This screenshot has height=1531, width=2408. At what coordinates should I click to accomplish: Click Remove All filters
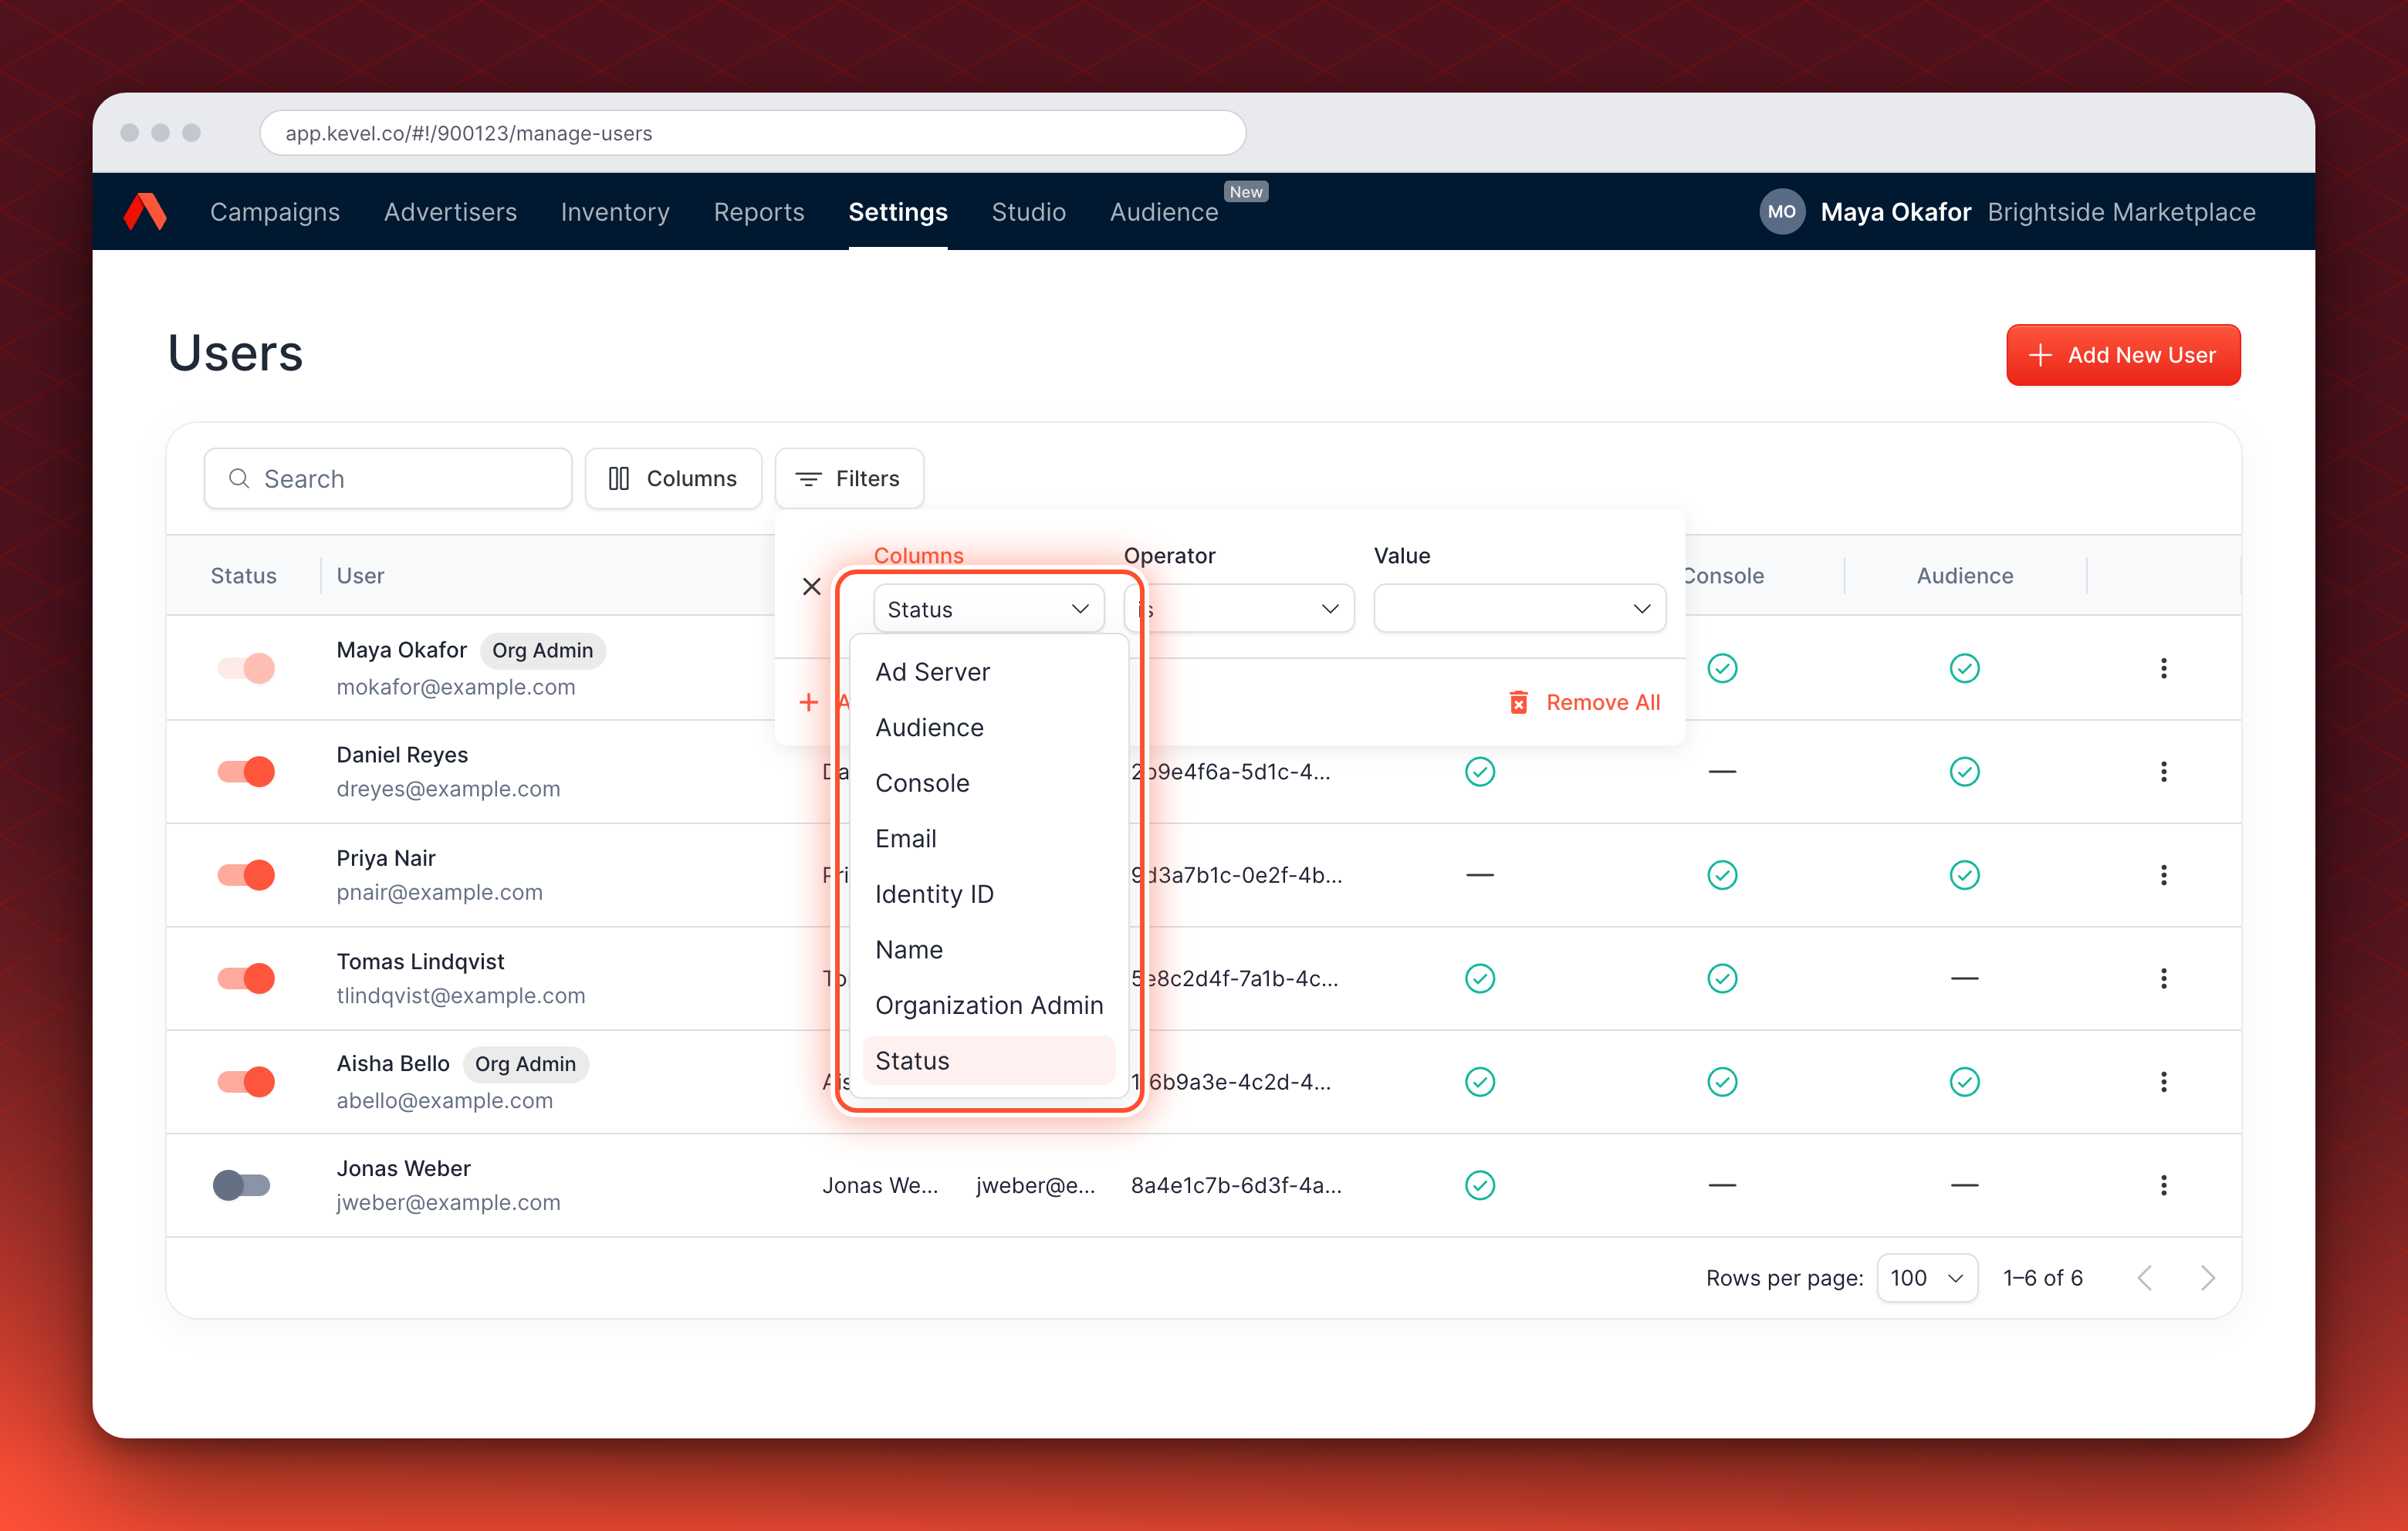1584,703
